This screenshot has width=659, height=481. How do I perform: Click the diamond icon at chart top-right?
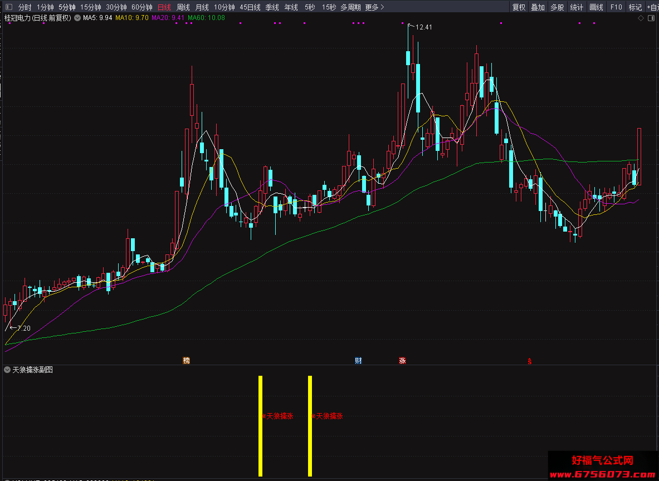tap(641, 18)
